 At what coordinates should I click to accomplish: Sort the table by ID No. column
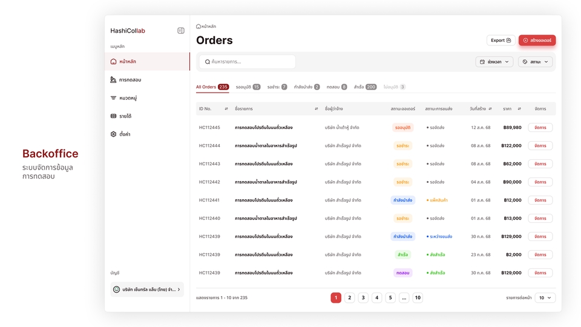[x=226, y=109]
